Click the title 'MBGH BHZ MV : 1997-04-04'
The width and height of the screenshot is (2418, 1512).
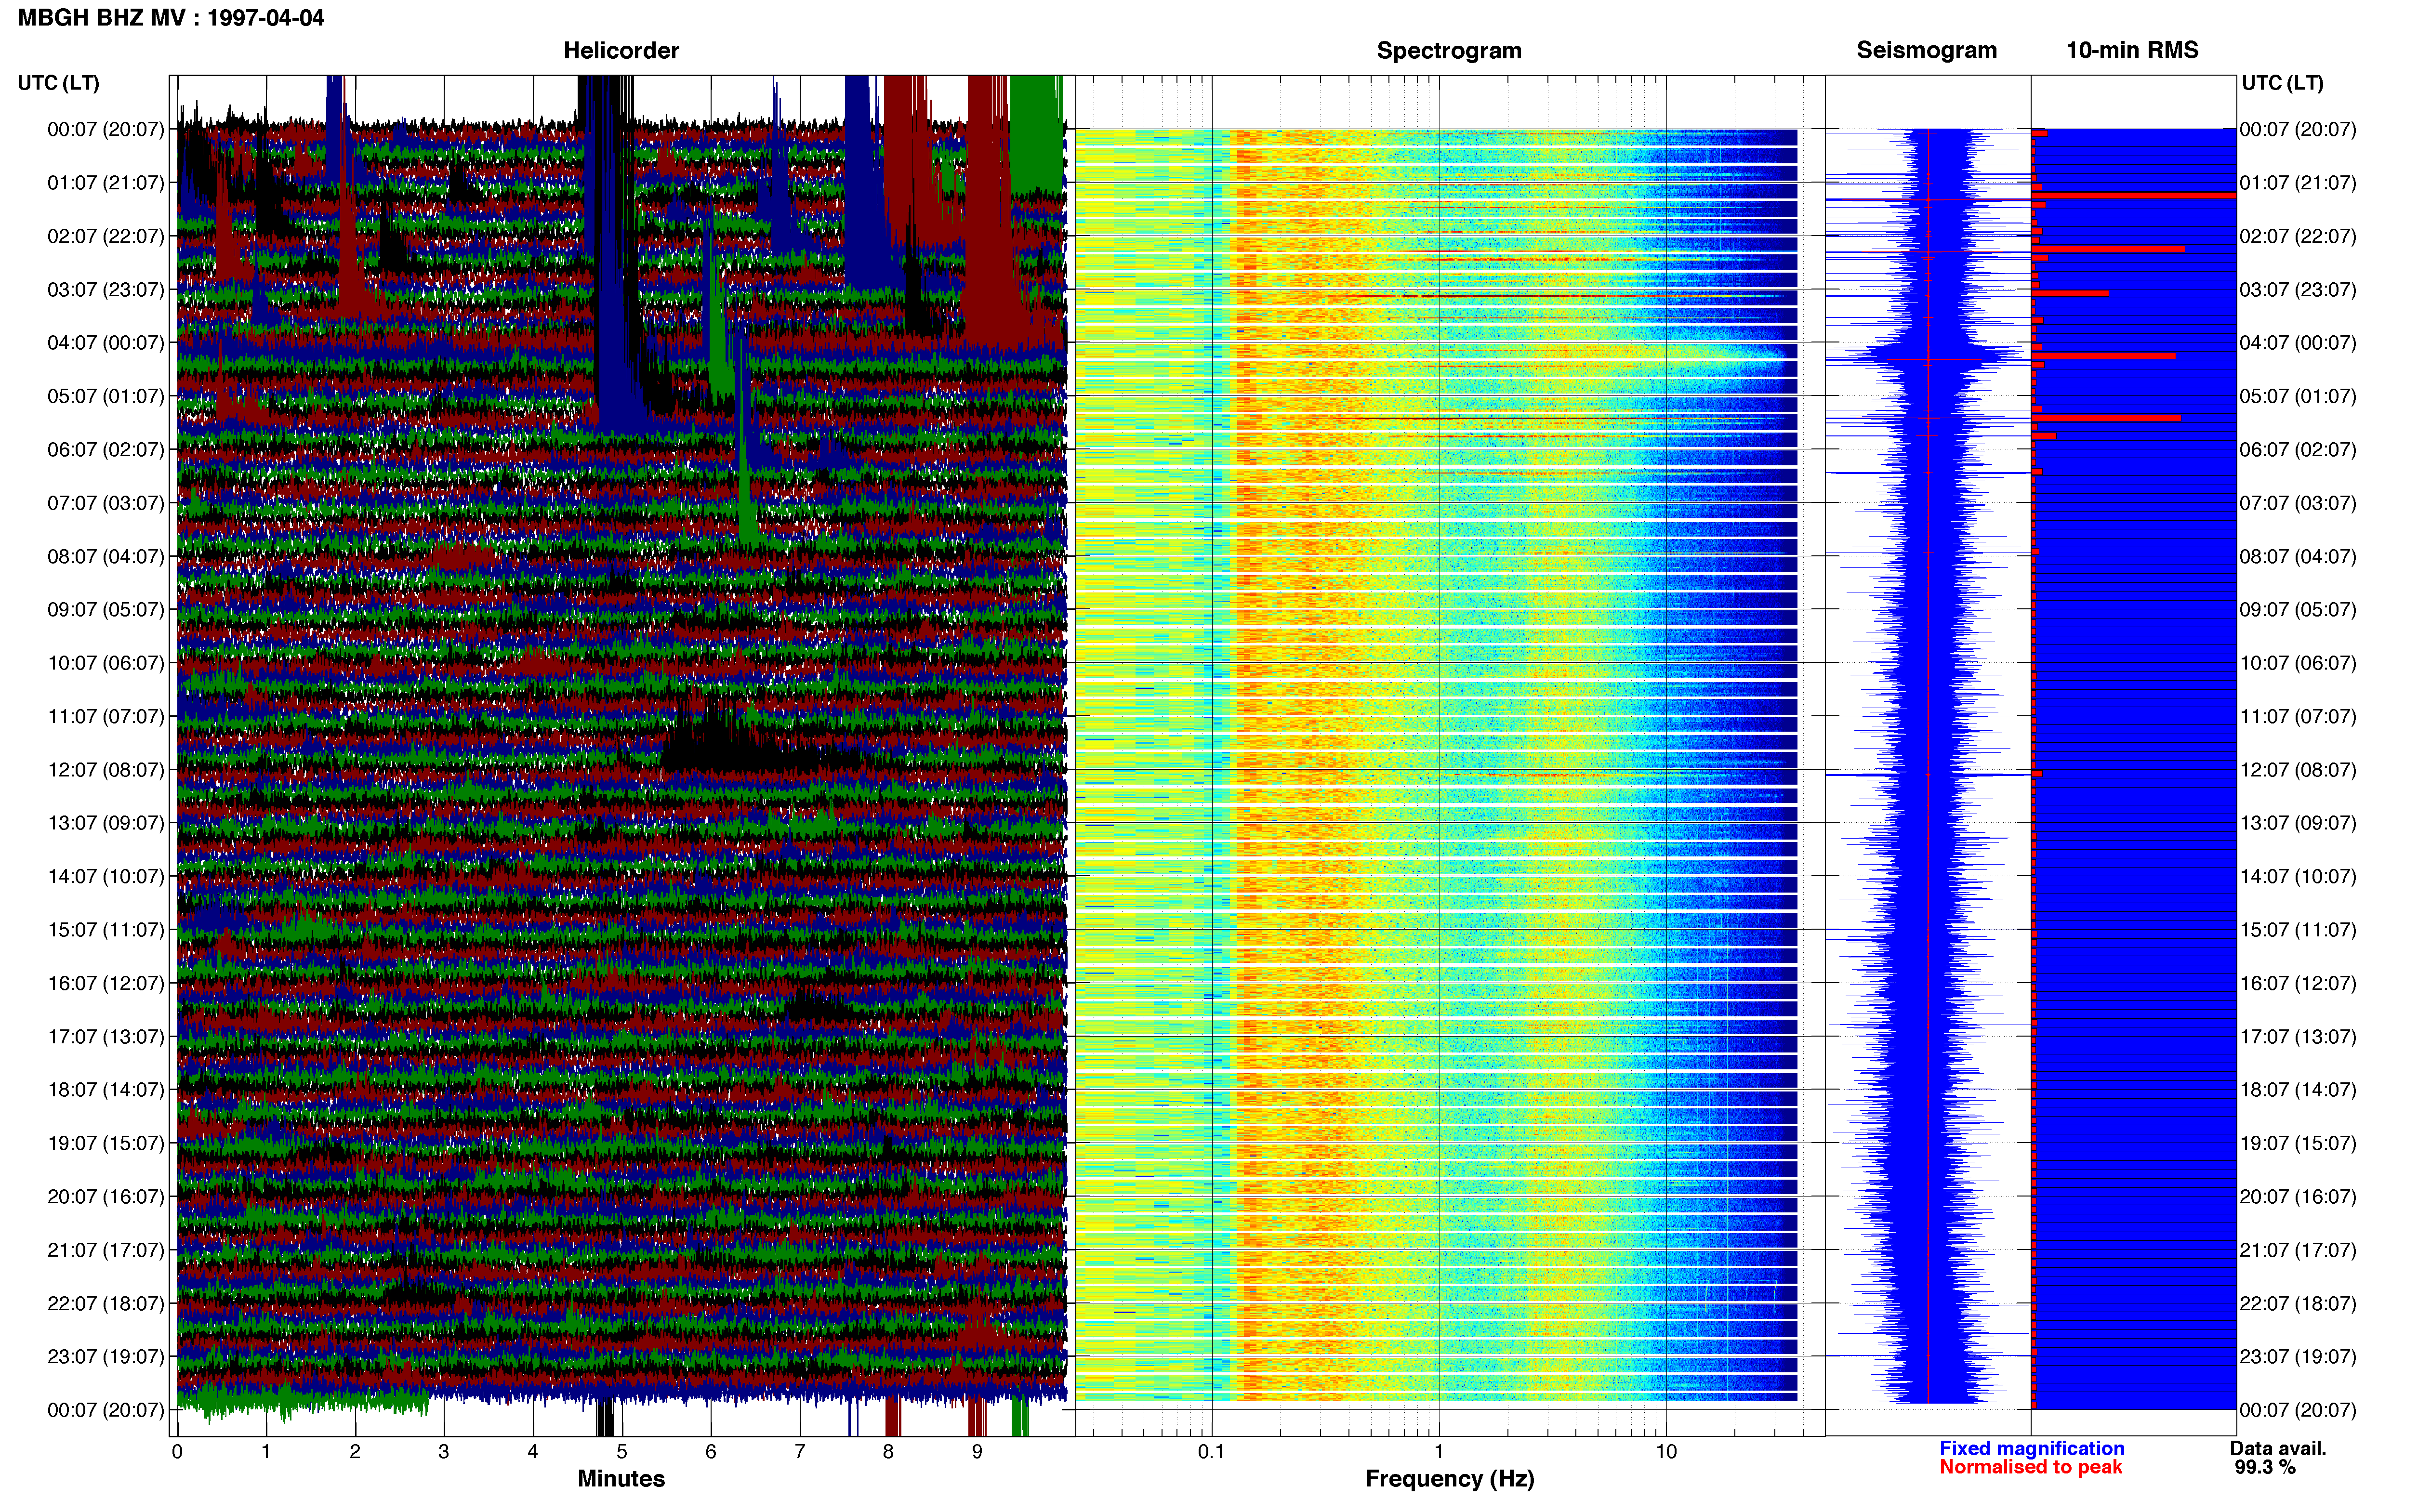tap(171, 18)
